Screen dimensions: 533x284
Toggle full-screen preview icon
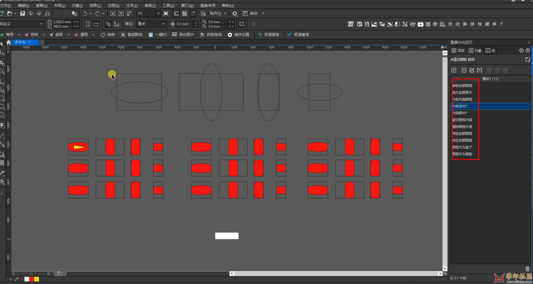[x=166, y=13]
